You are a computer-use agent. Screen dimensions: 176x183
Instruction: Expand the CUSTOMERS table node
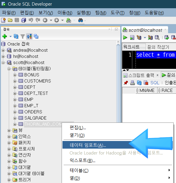pos(15,81)
